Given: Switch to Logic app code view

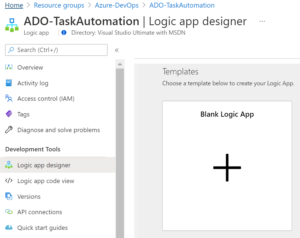Looking at the screenshot, I should coord(57,181).
